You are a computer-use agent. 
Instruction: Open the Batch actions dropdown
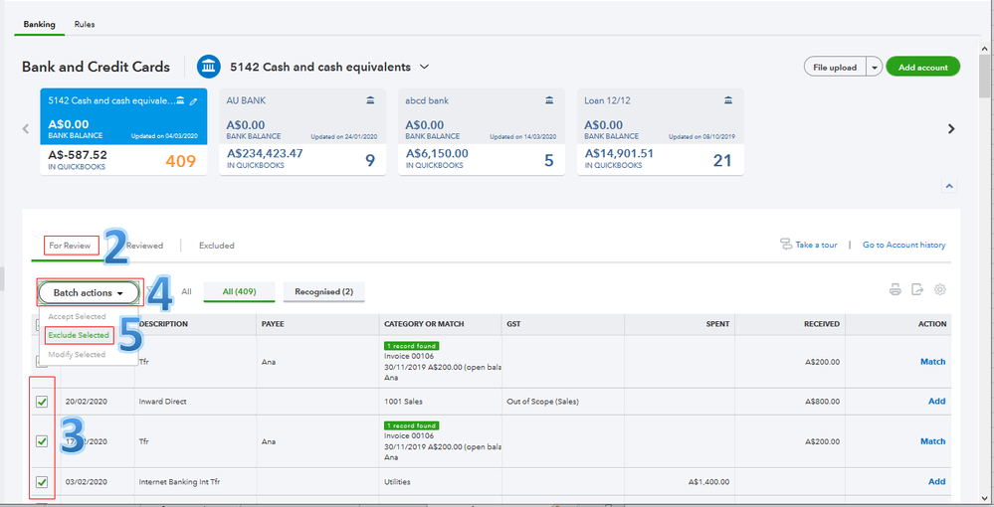click(89, 293)
